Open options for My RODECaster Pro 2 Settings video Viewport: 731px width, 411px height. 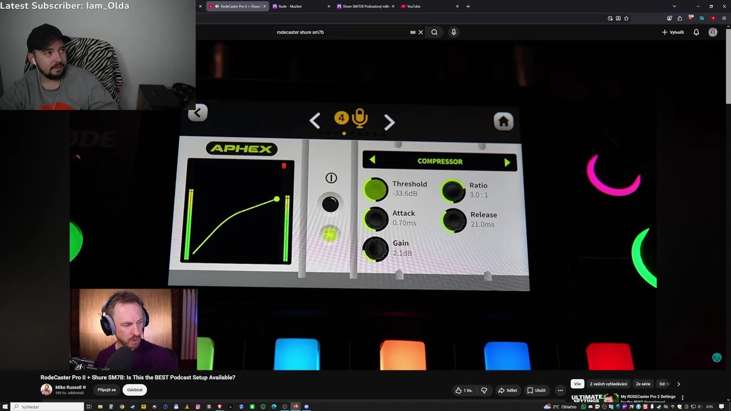coord(682,397)
